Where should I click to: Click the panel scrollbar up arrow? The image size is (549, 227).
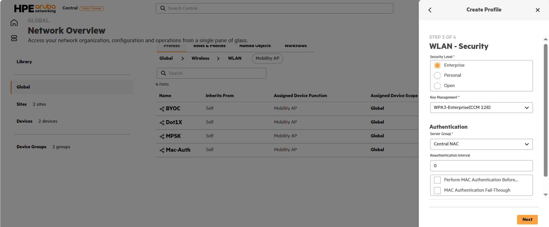546,39
